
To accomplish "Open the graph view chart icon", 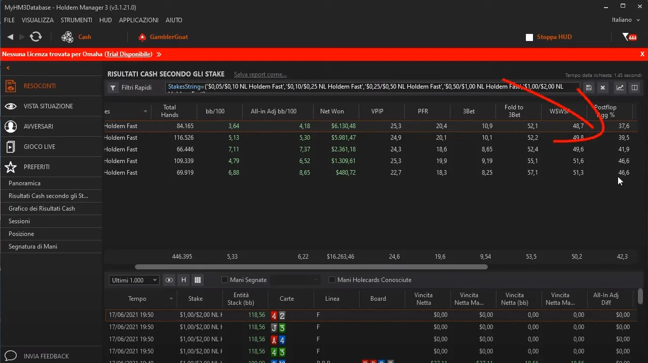I will [x=620, y=88].
